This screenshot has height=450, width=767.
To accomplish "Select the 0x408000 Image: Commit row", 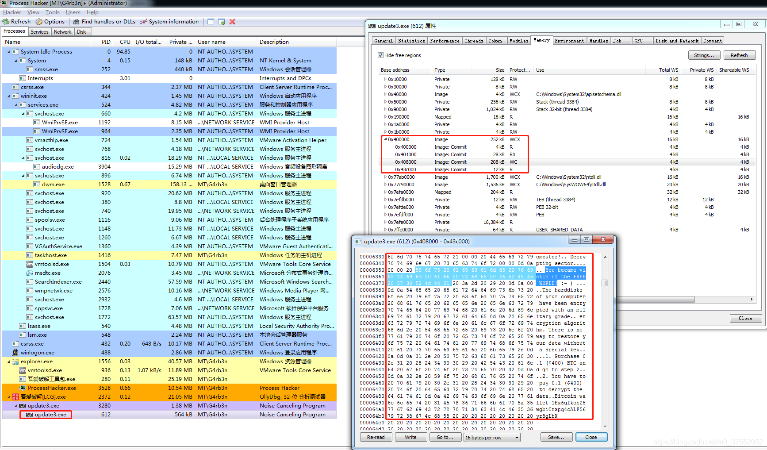I will [567, 162].
